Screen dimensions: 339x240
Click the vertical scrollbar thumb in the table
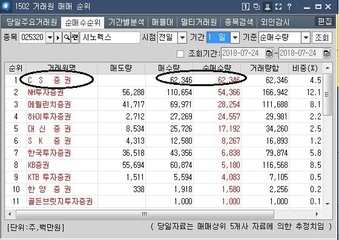point(327,95)
